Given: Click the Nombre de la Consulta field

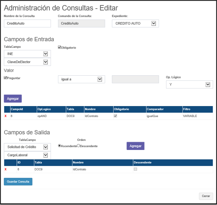Looking at the screenshot, I should coord(27,23).
